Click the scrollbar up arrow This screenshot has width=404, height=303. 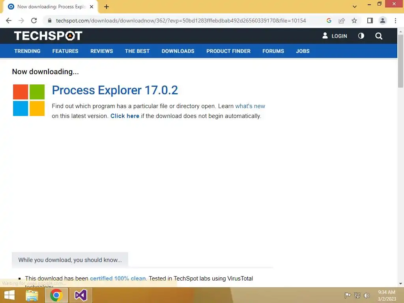[400, 31]
